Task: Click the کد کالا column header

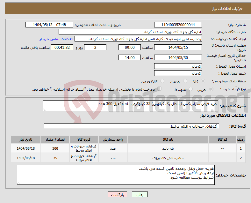Action: pos(222,139)
